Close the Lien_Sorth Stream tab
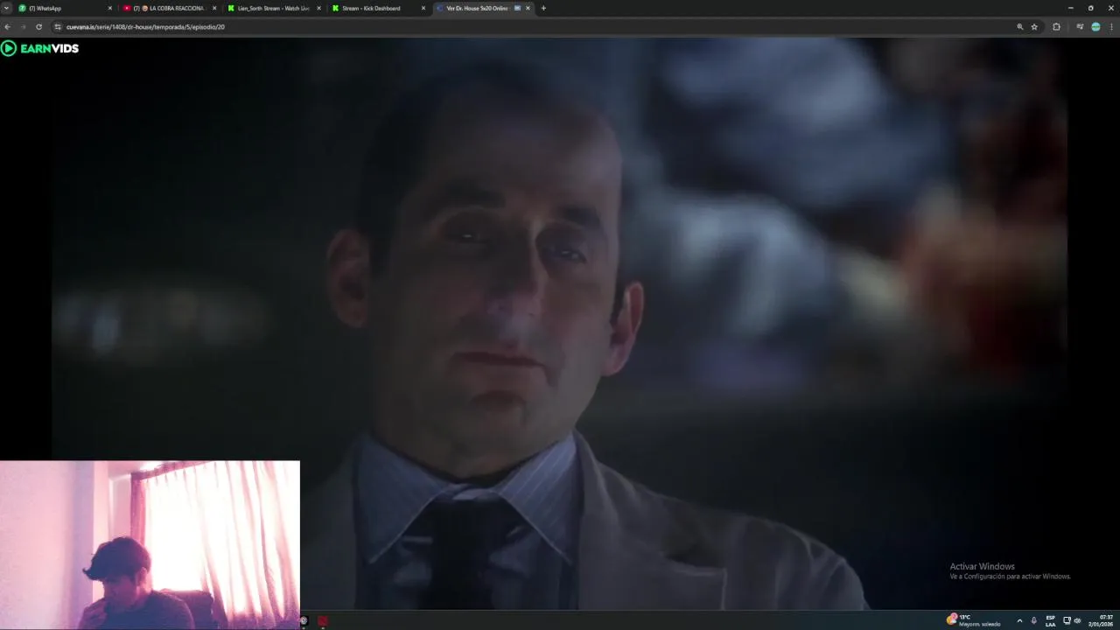Viewport: 1120px width, 630px height. 318,8
